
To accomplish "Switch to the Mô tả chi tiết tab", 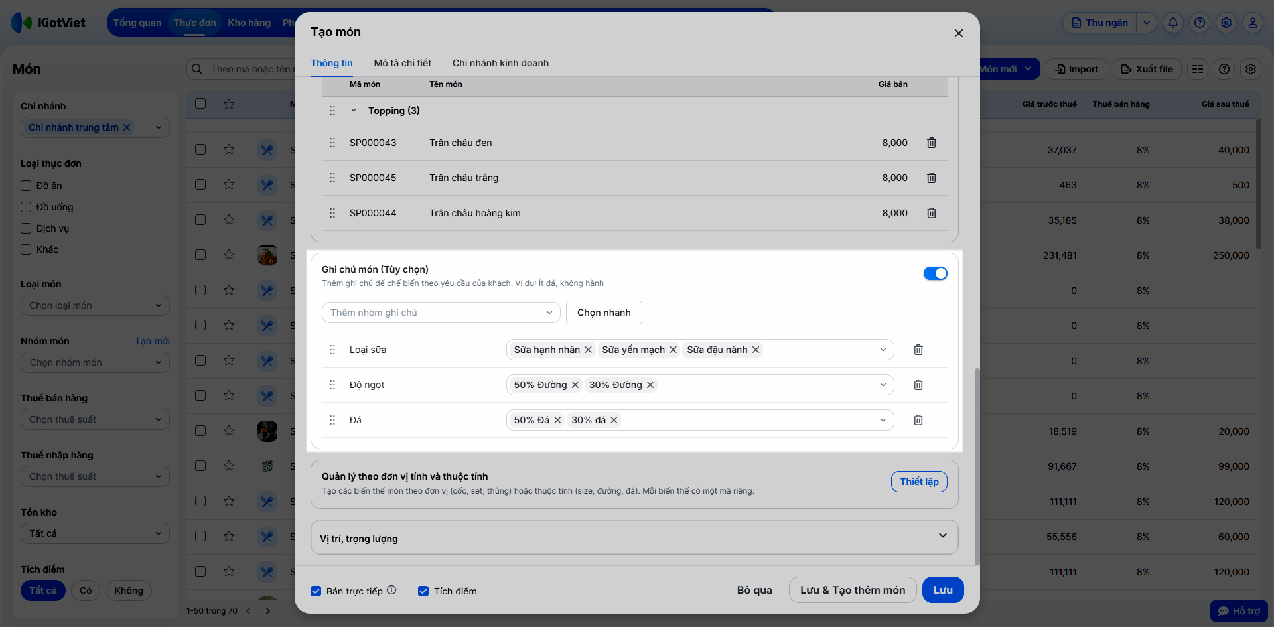I will (x=402, y=63).
